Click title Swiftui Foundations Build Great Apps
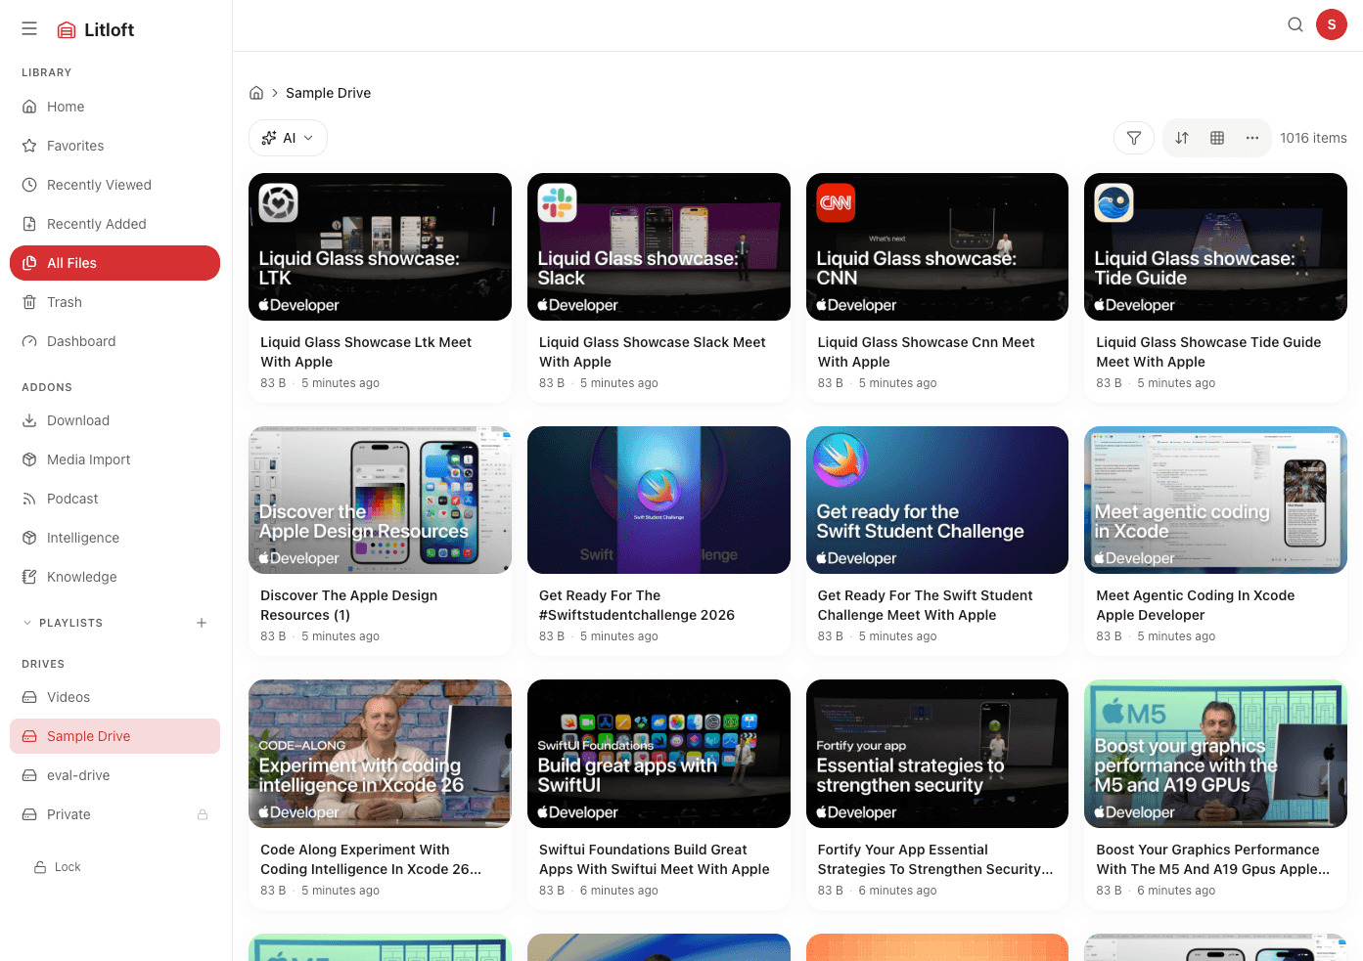 coord(654,859)
